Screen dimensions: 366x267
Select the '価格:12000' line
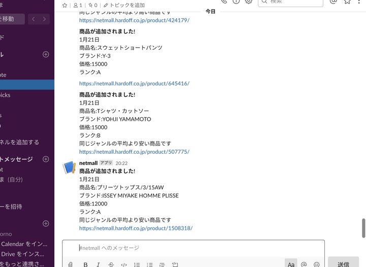click(93, 204)
